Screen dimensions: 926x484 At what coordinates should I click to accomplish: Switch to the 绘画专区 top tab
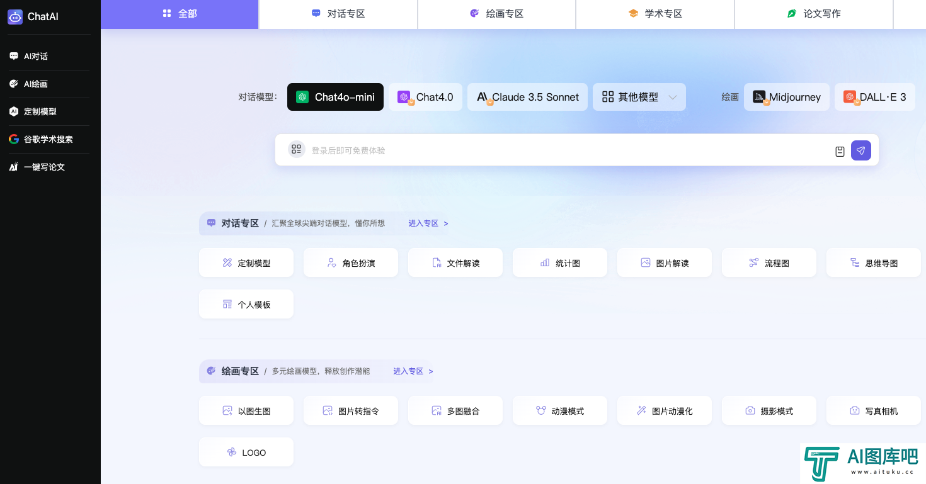pos(497,14)
